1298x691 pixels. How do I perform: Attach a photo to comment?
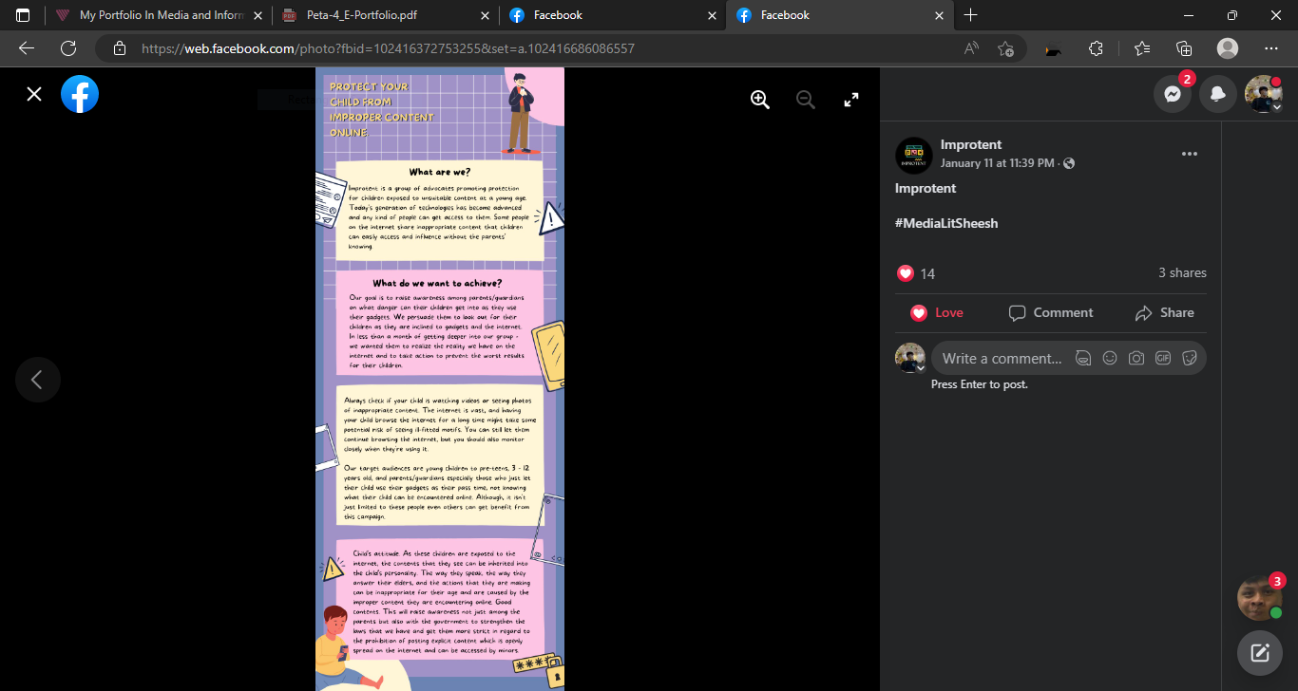[x=1136, y=358]
